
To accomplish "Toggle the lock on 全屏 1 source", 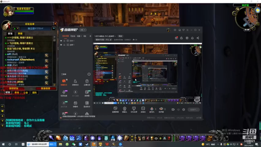I will coord(64,45).
